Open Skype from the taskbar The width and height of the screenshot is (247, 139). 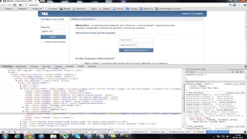77,136
